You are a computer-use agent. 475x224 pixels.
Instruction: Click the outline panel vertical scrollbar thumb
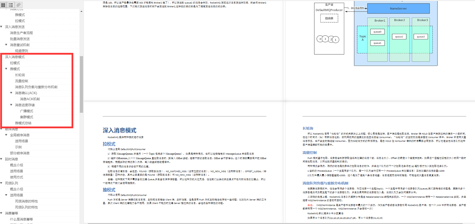pyautogui.click(x=81, y=84)
